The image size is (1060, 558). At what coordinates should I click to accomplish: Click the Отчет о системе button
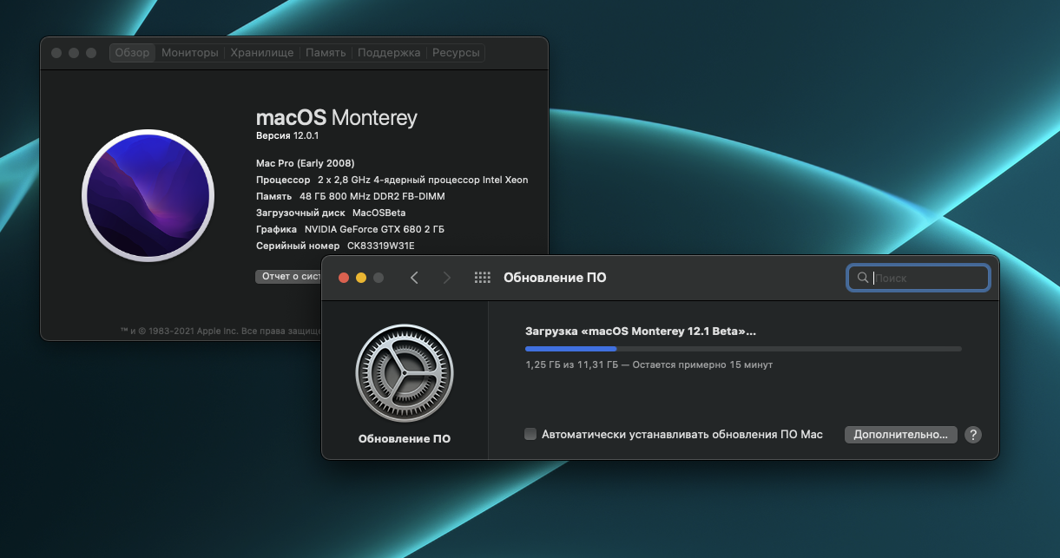pos(289,277)
